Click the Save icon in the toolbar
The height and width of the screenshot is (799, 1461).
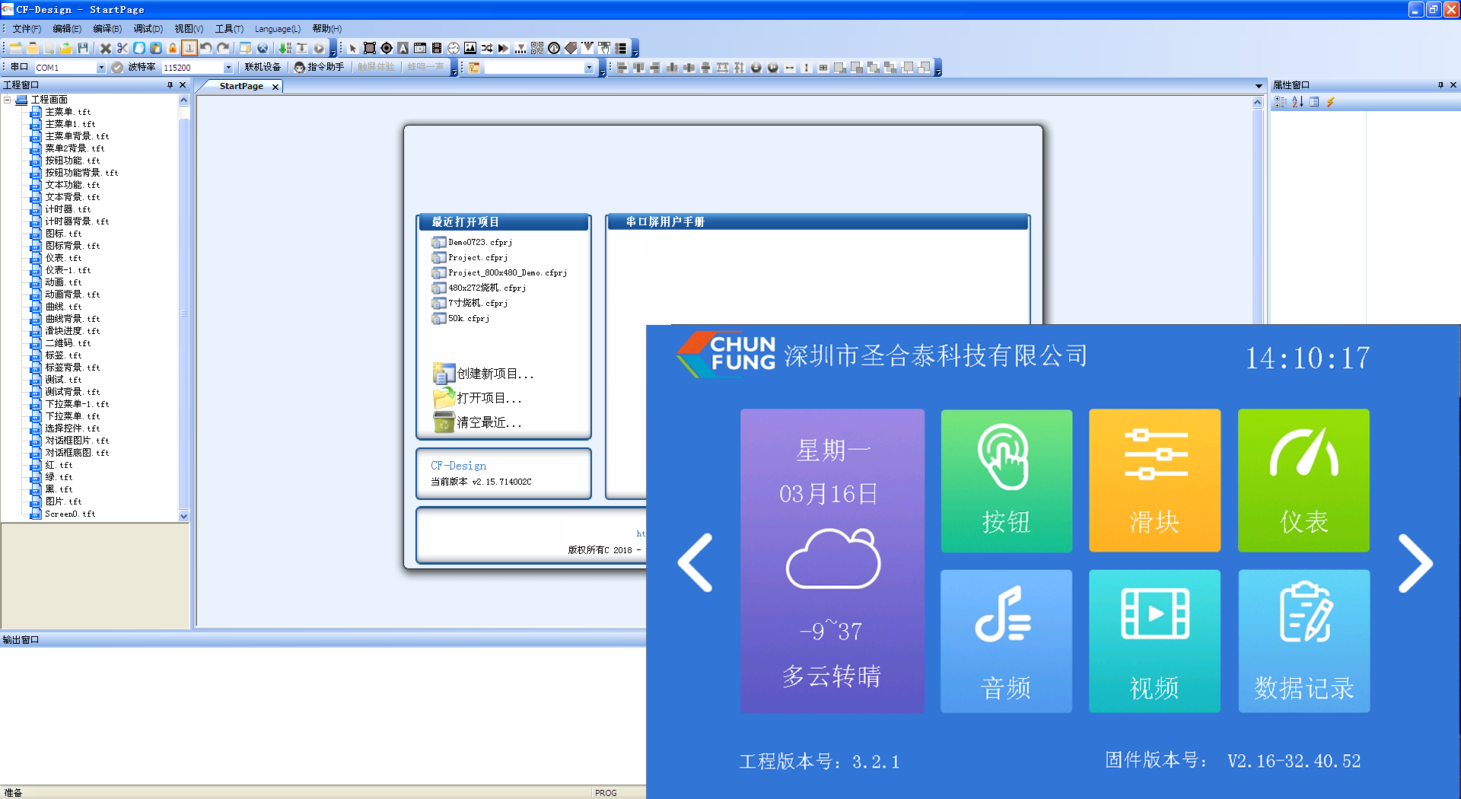pos(83,48)
